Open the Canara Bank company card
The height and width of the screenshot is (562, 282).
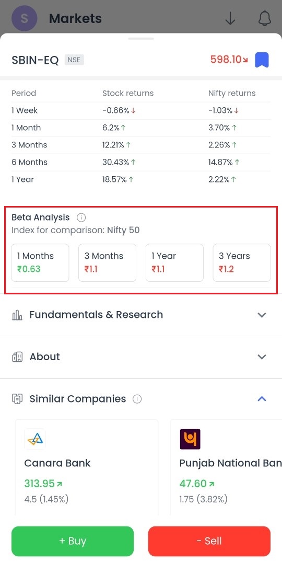86,467
